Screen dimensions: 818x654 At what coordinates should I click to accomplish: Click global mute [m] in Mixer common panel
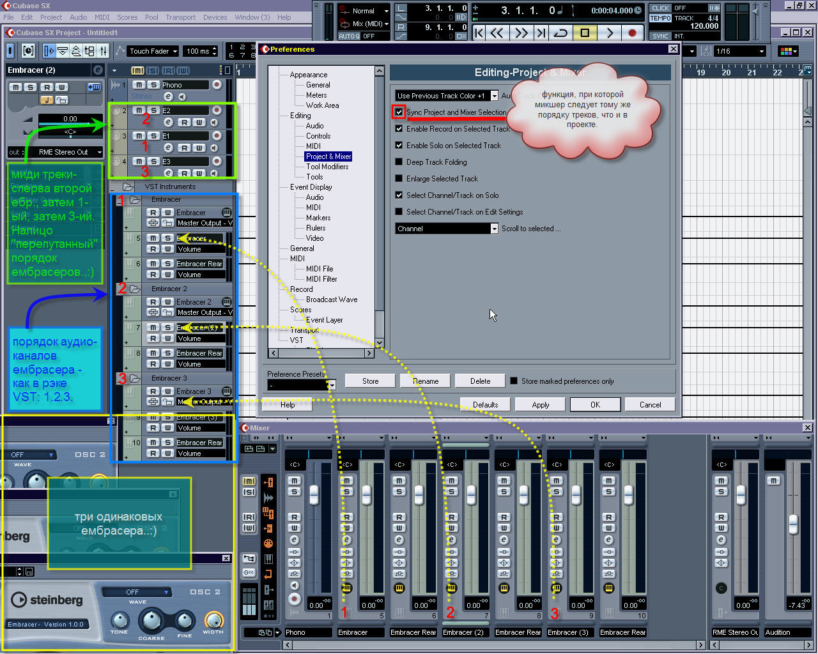coord(249,481)
